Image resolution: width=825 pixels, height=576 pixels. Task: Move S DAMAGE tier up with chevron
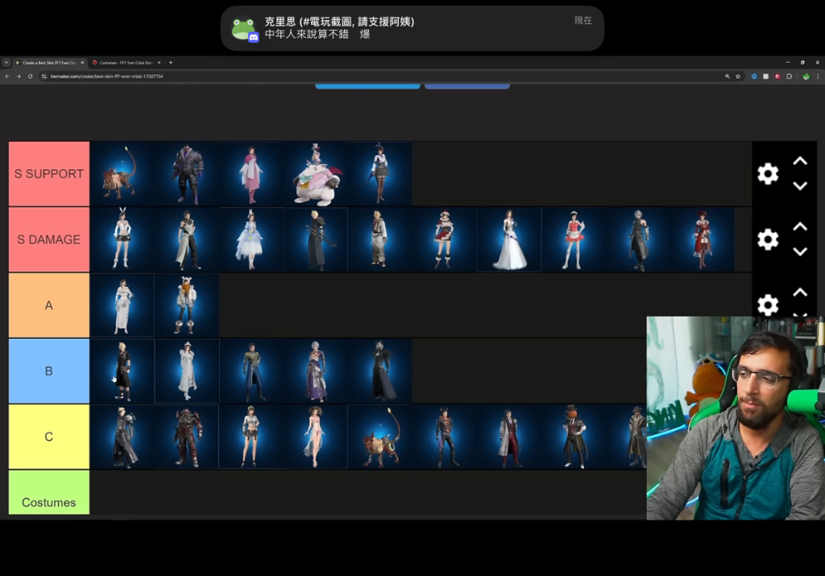[x=800, y=226]
